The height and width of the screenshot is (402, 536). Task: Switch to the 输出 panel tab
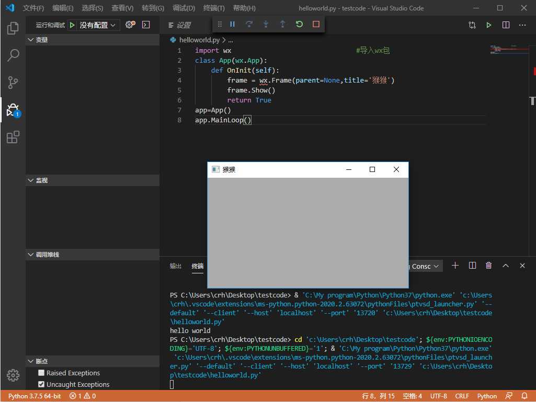176,266
